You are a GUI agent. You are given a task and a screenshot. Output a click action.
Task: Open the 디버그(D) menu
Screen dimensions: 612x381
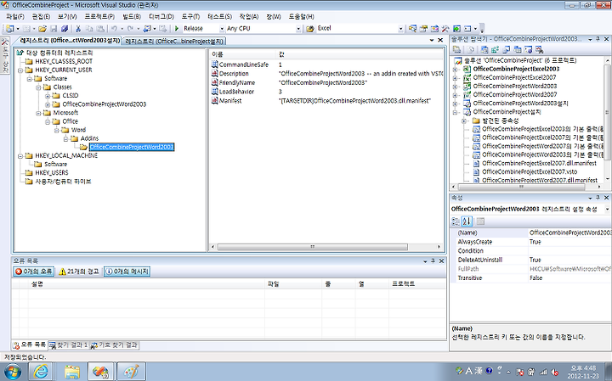161,16
